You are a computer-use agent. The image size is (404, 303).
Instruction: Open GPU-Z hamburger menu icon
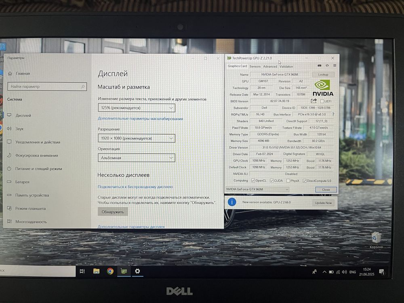(x=335, y=65)
